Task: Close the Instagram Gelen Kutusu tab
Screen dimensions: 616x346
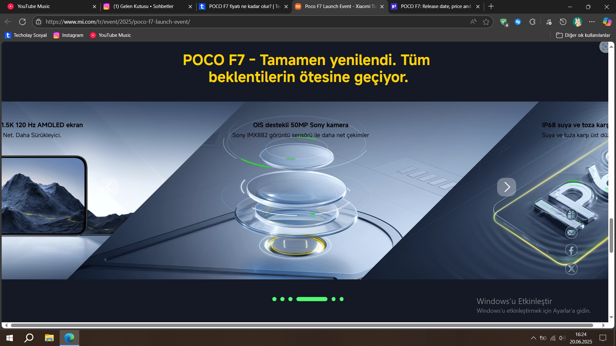Action: (190, 6)
